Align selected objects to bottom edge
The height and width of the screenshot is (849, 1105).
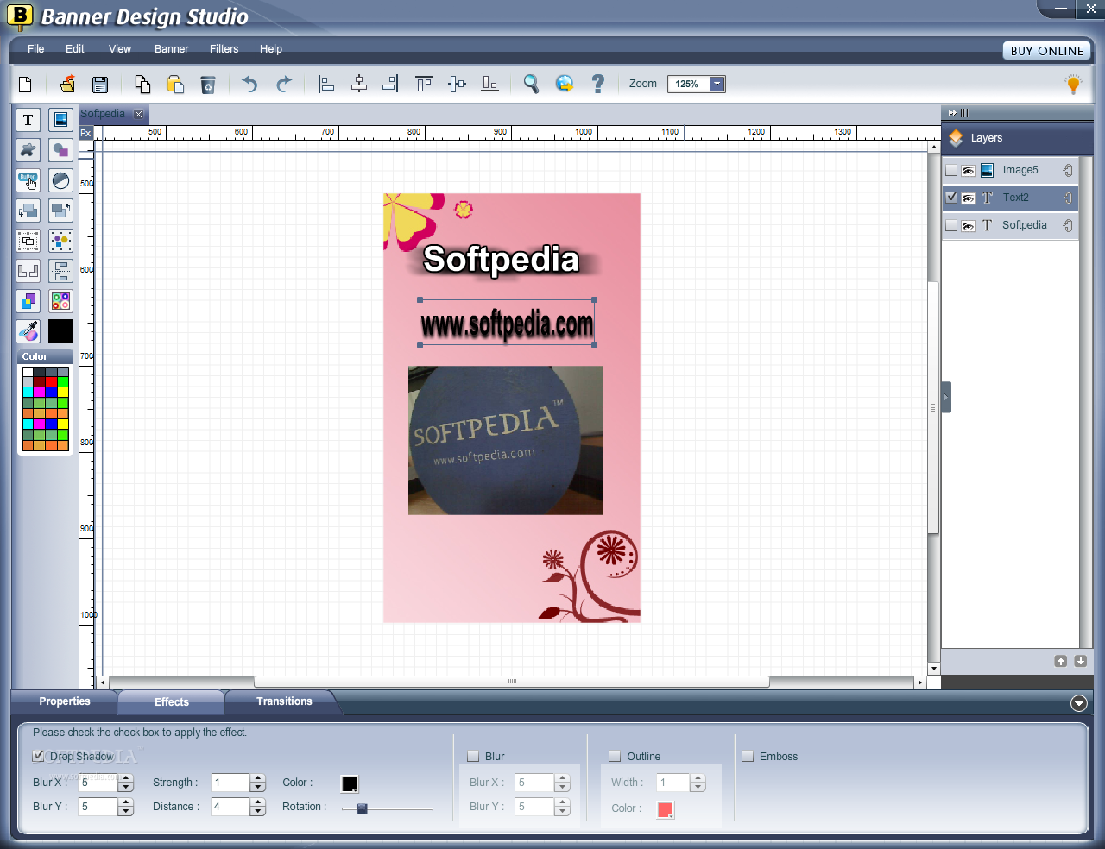[489, 84]
